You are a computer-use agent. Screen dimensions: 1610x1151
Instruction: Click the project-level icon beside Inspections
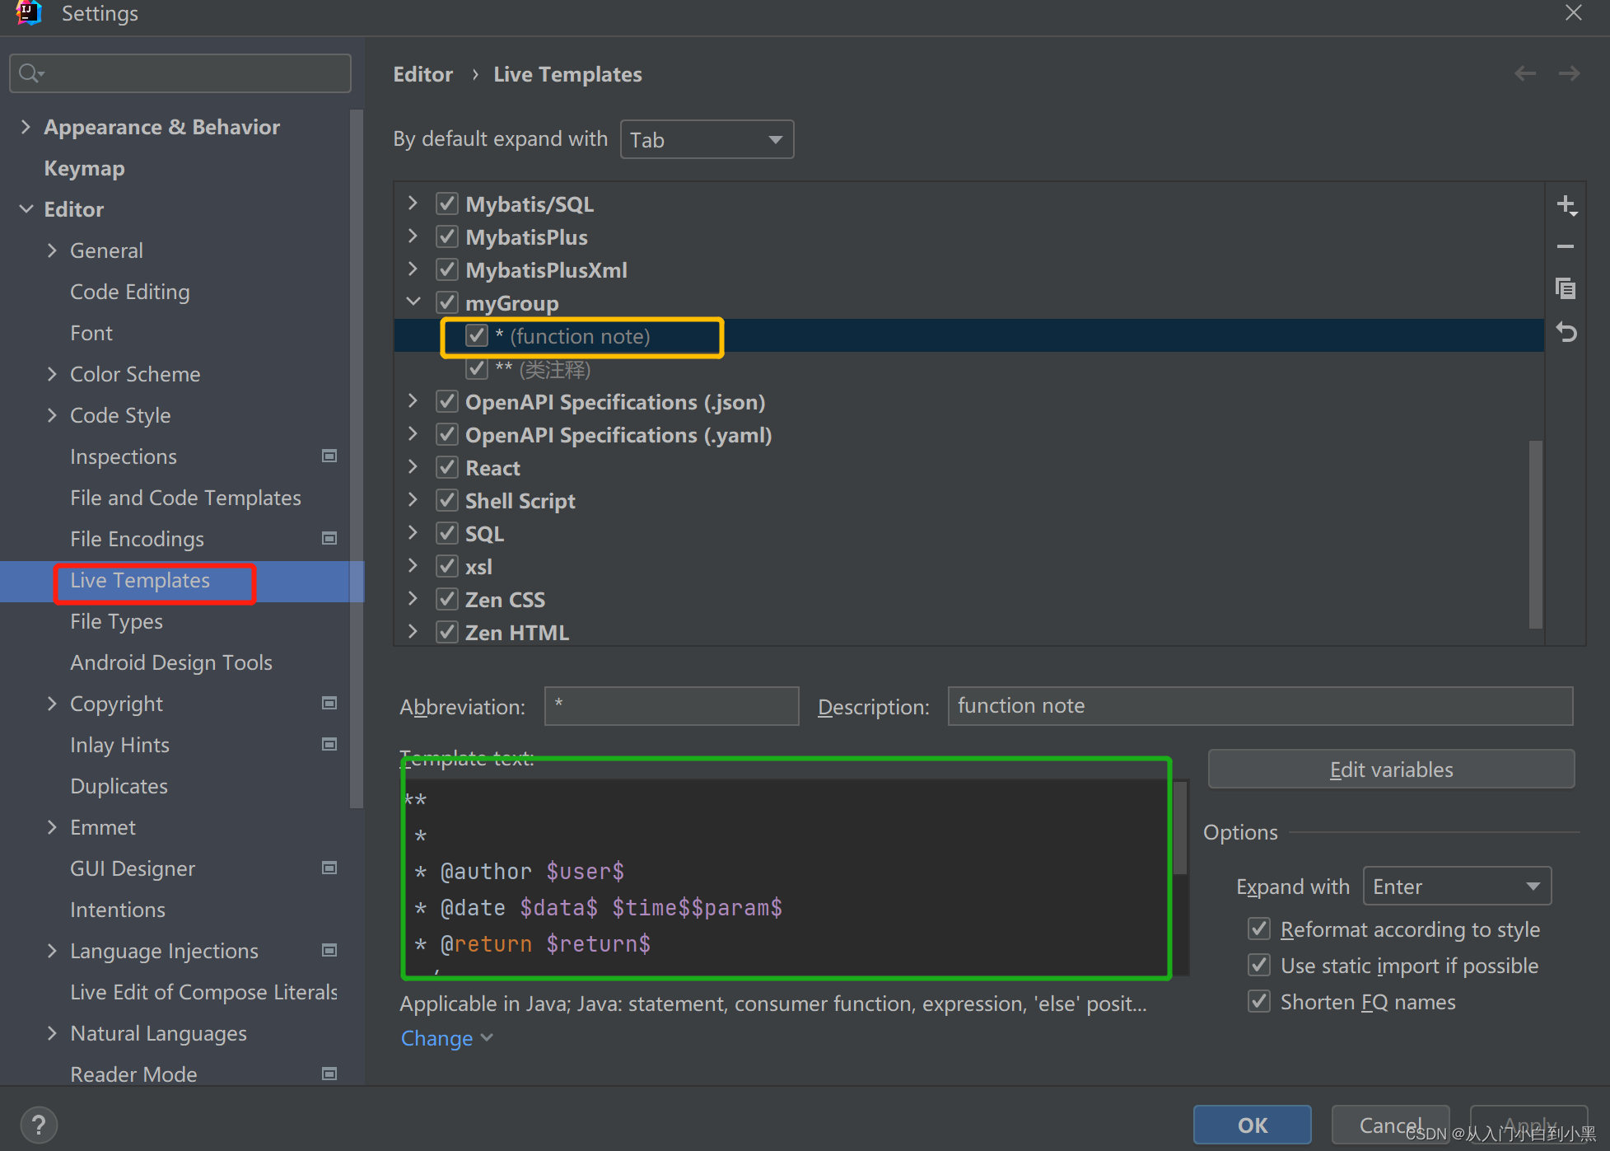point(329,456)
